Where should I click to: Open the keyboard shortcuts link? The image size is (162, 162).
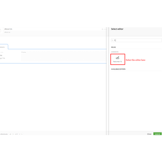(x=4, y=134)
